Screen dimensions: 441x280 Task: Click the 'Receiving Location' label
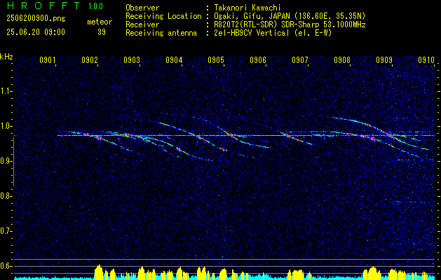[x=163, y=16]
